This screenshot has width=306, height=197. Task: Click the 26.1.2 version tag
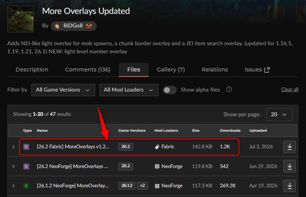tap(127, 185)
